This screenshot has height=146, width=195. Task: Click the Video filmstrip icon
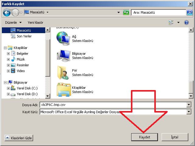(x=13, y=71)
